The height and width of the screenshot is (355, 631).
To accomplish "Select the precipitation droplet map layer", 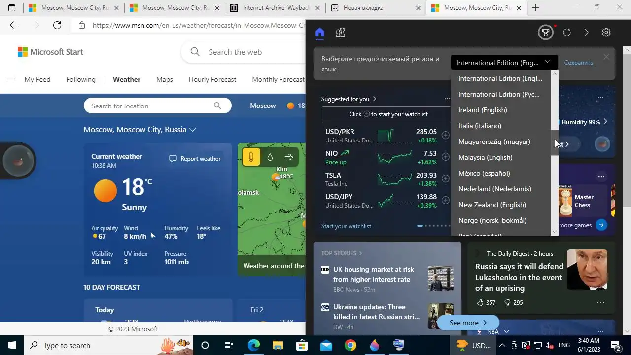I will pos(270,157).
